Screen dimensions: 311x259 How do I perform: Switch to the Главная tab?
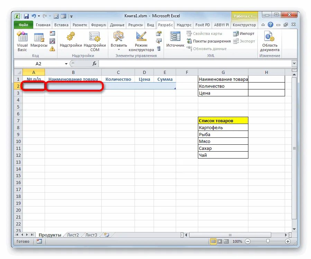(43, 25)
